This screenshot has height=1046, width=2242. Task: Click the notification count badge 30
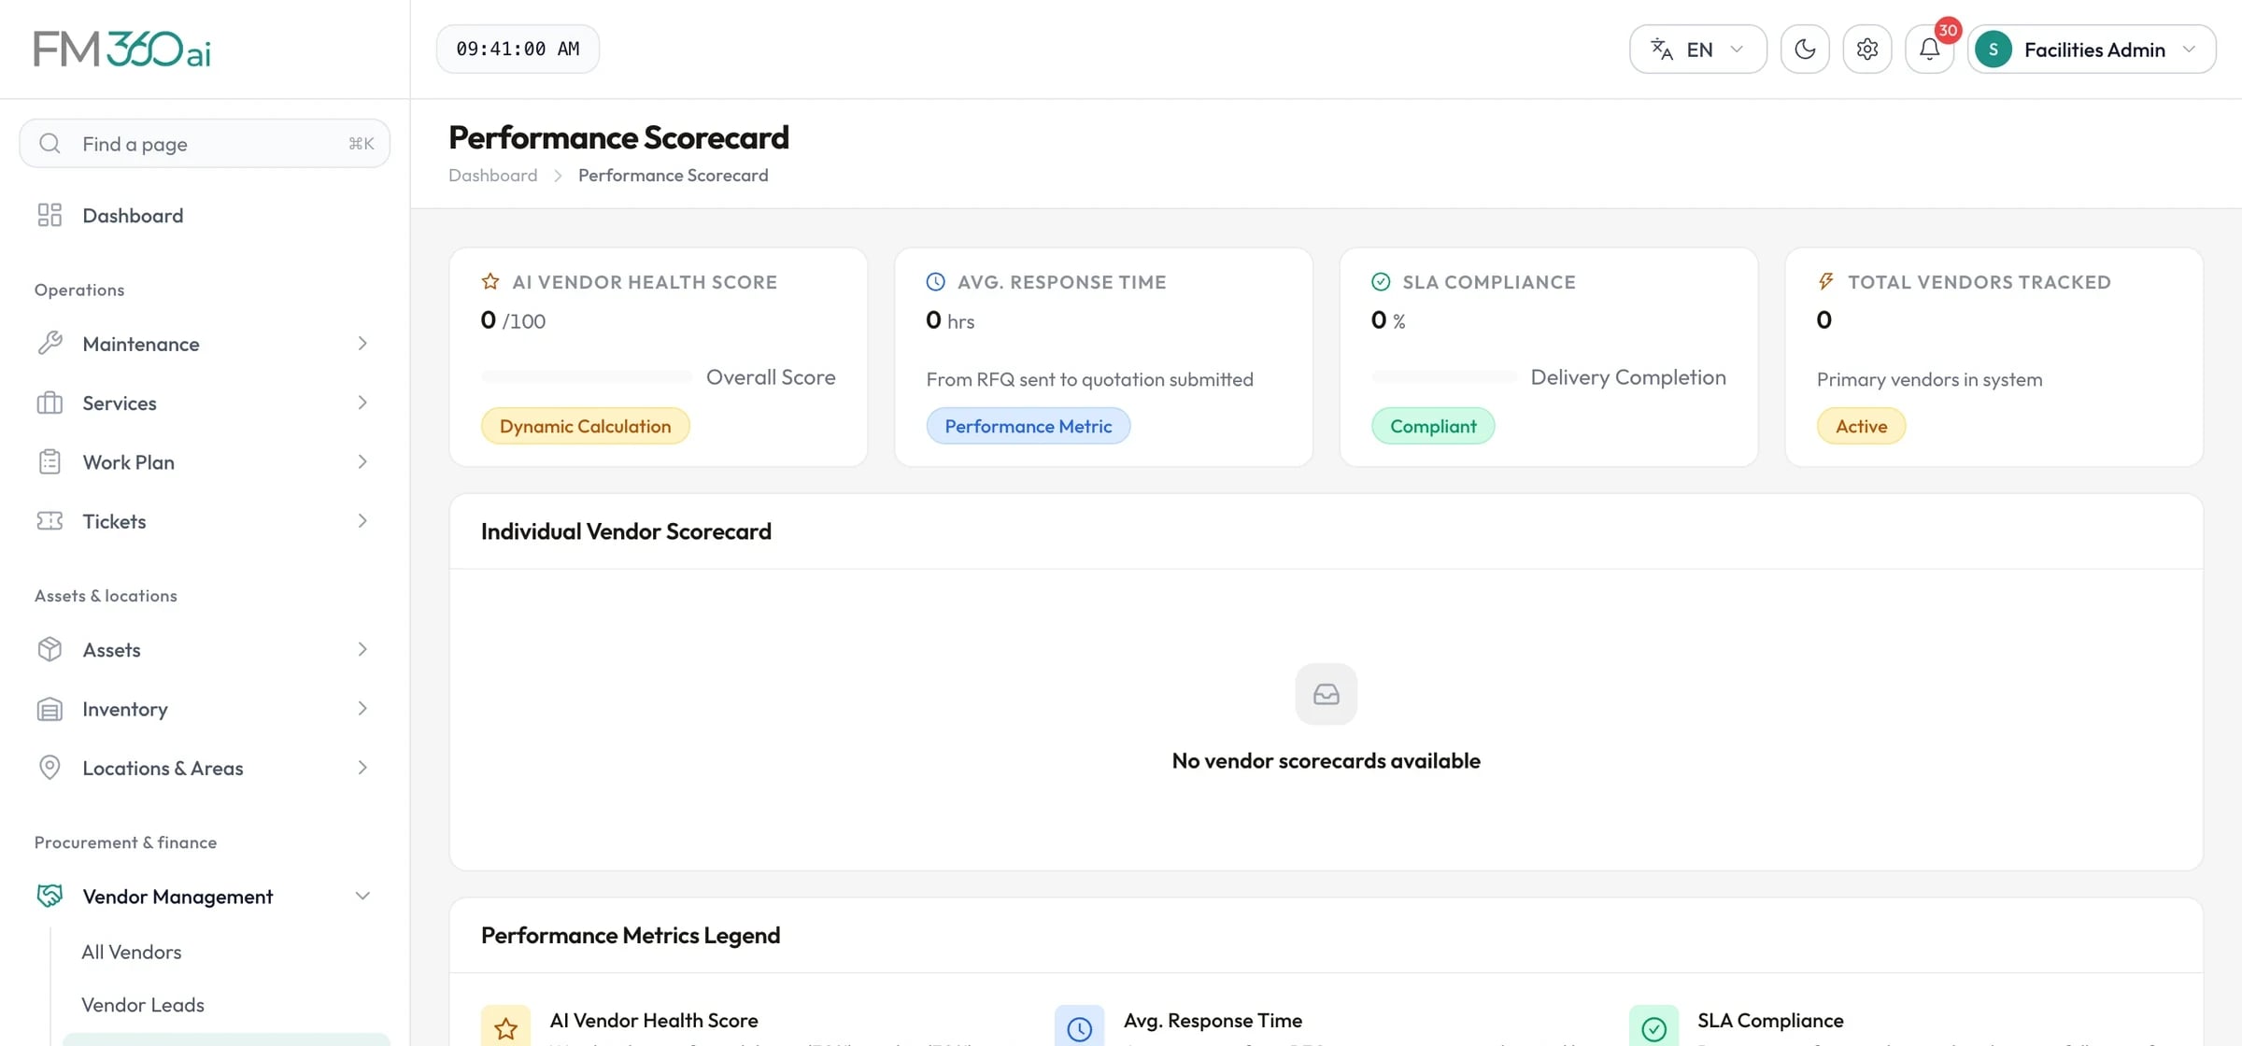pyautogui.click(x=1948, y=30)
